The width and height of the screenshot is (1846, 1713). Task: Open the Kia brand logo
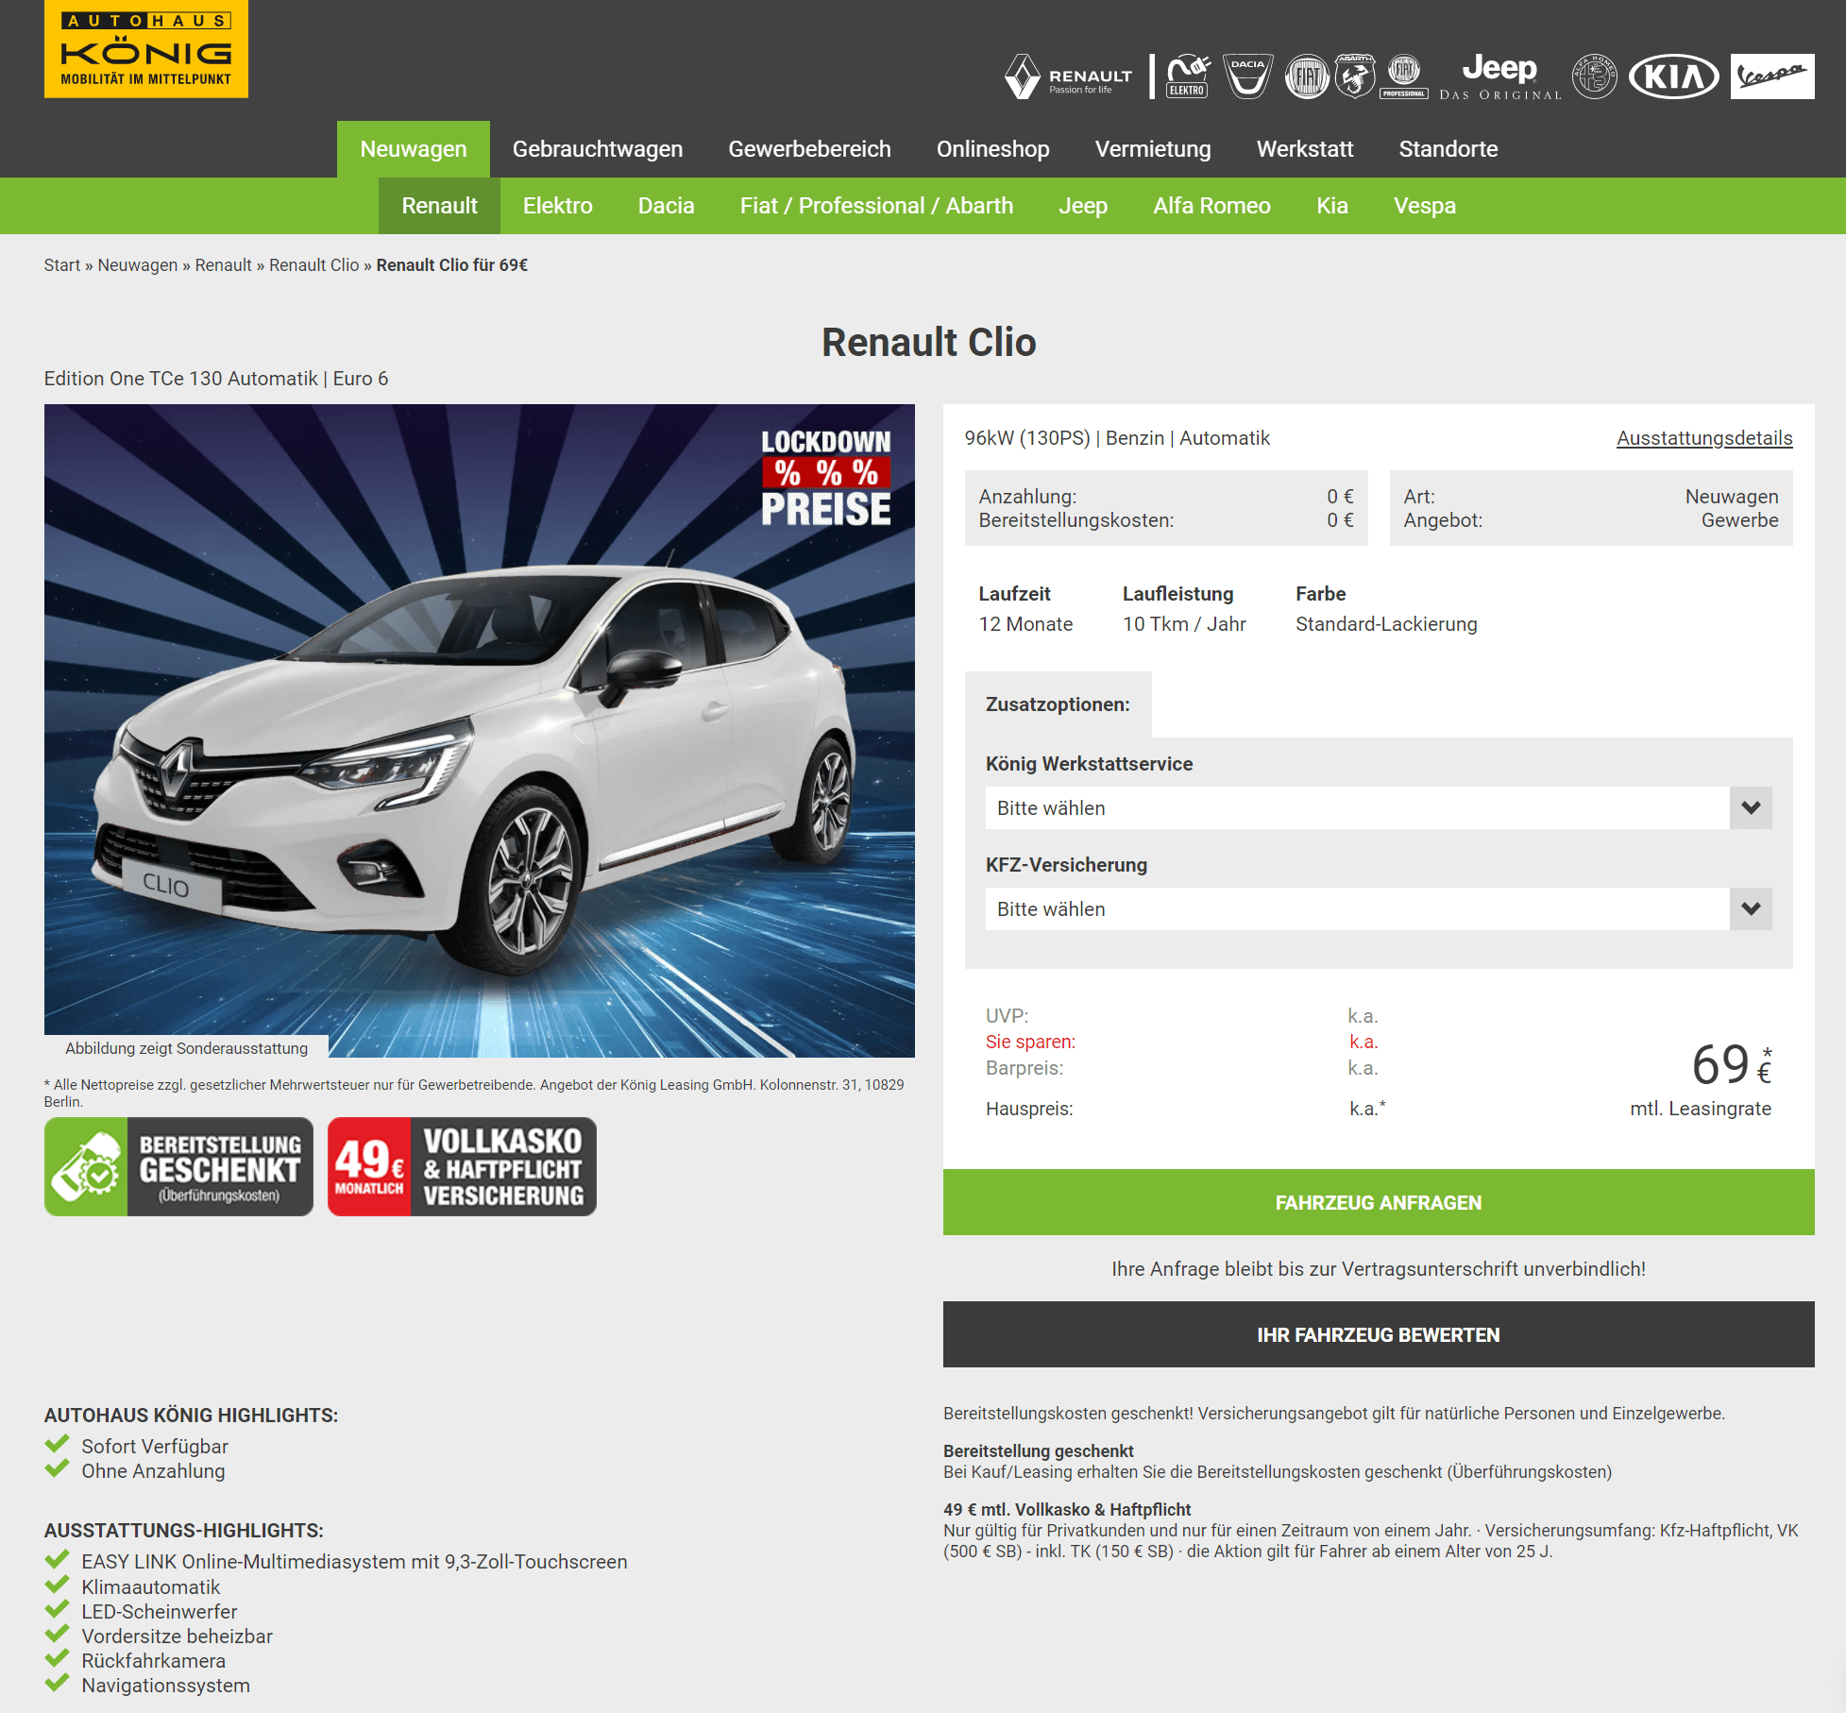[x=1674, y=76]
